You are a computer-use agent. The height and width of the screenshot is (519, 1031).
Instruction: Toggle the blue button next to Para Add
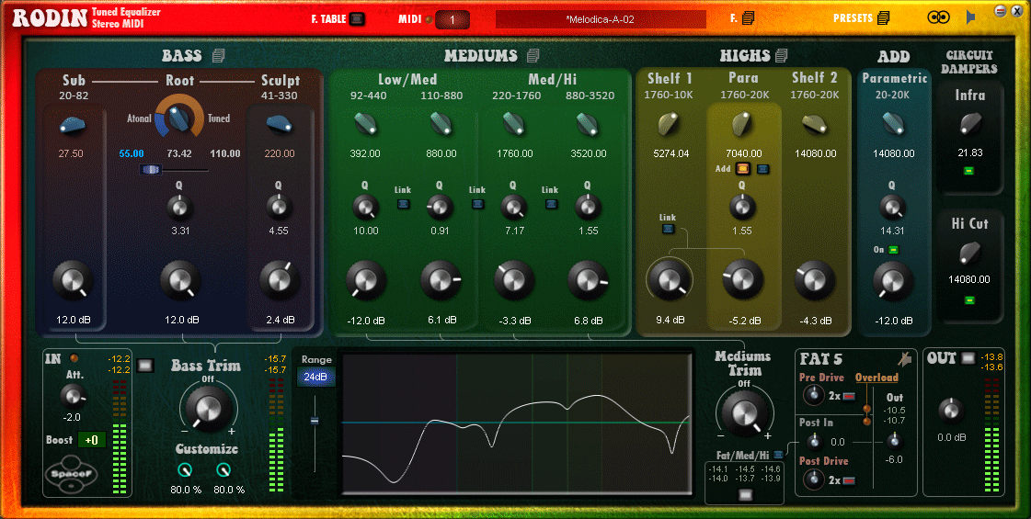pos(762,170)
